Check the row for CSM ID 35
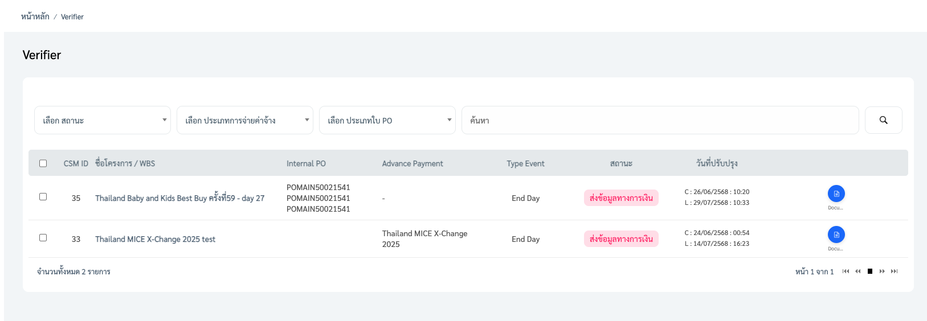The image size is (927, 321). pos(43,197)
